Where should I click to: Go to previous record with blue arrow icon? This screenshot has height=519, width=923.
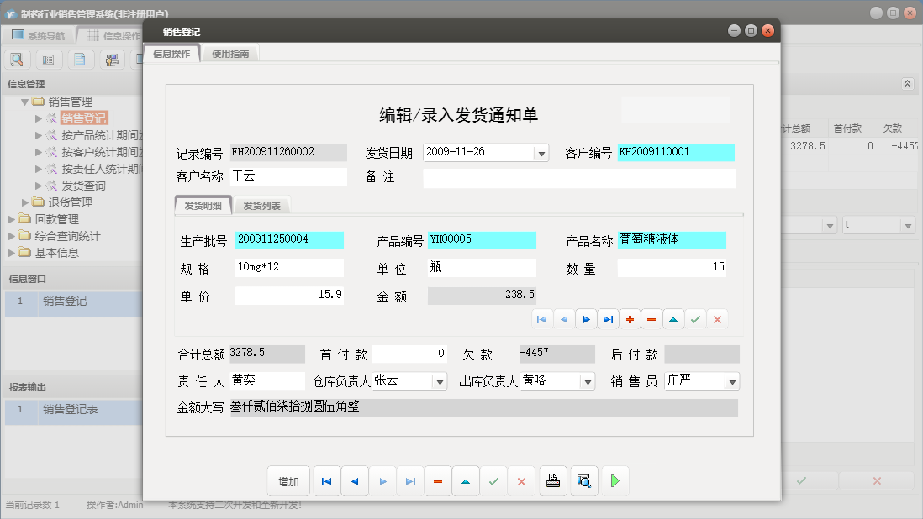pos(564,319)
